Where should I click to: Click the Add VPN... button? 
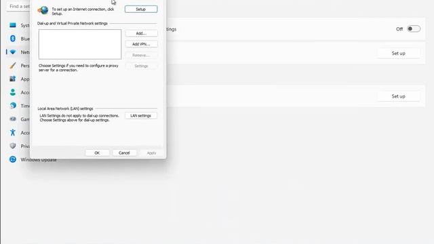141,44
